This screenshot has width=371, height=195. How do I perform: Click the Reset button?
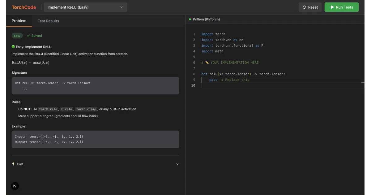click(310, 7)
